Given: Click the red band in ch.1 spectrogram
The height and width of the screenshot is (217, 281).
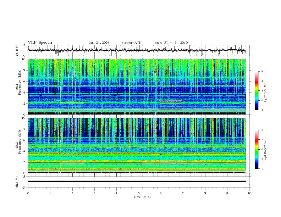Looking at the screenshot, I should [170, 102].
